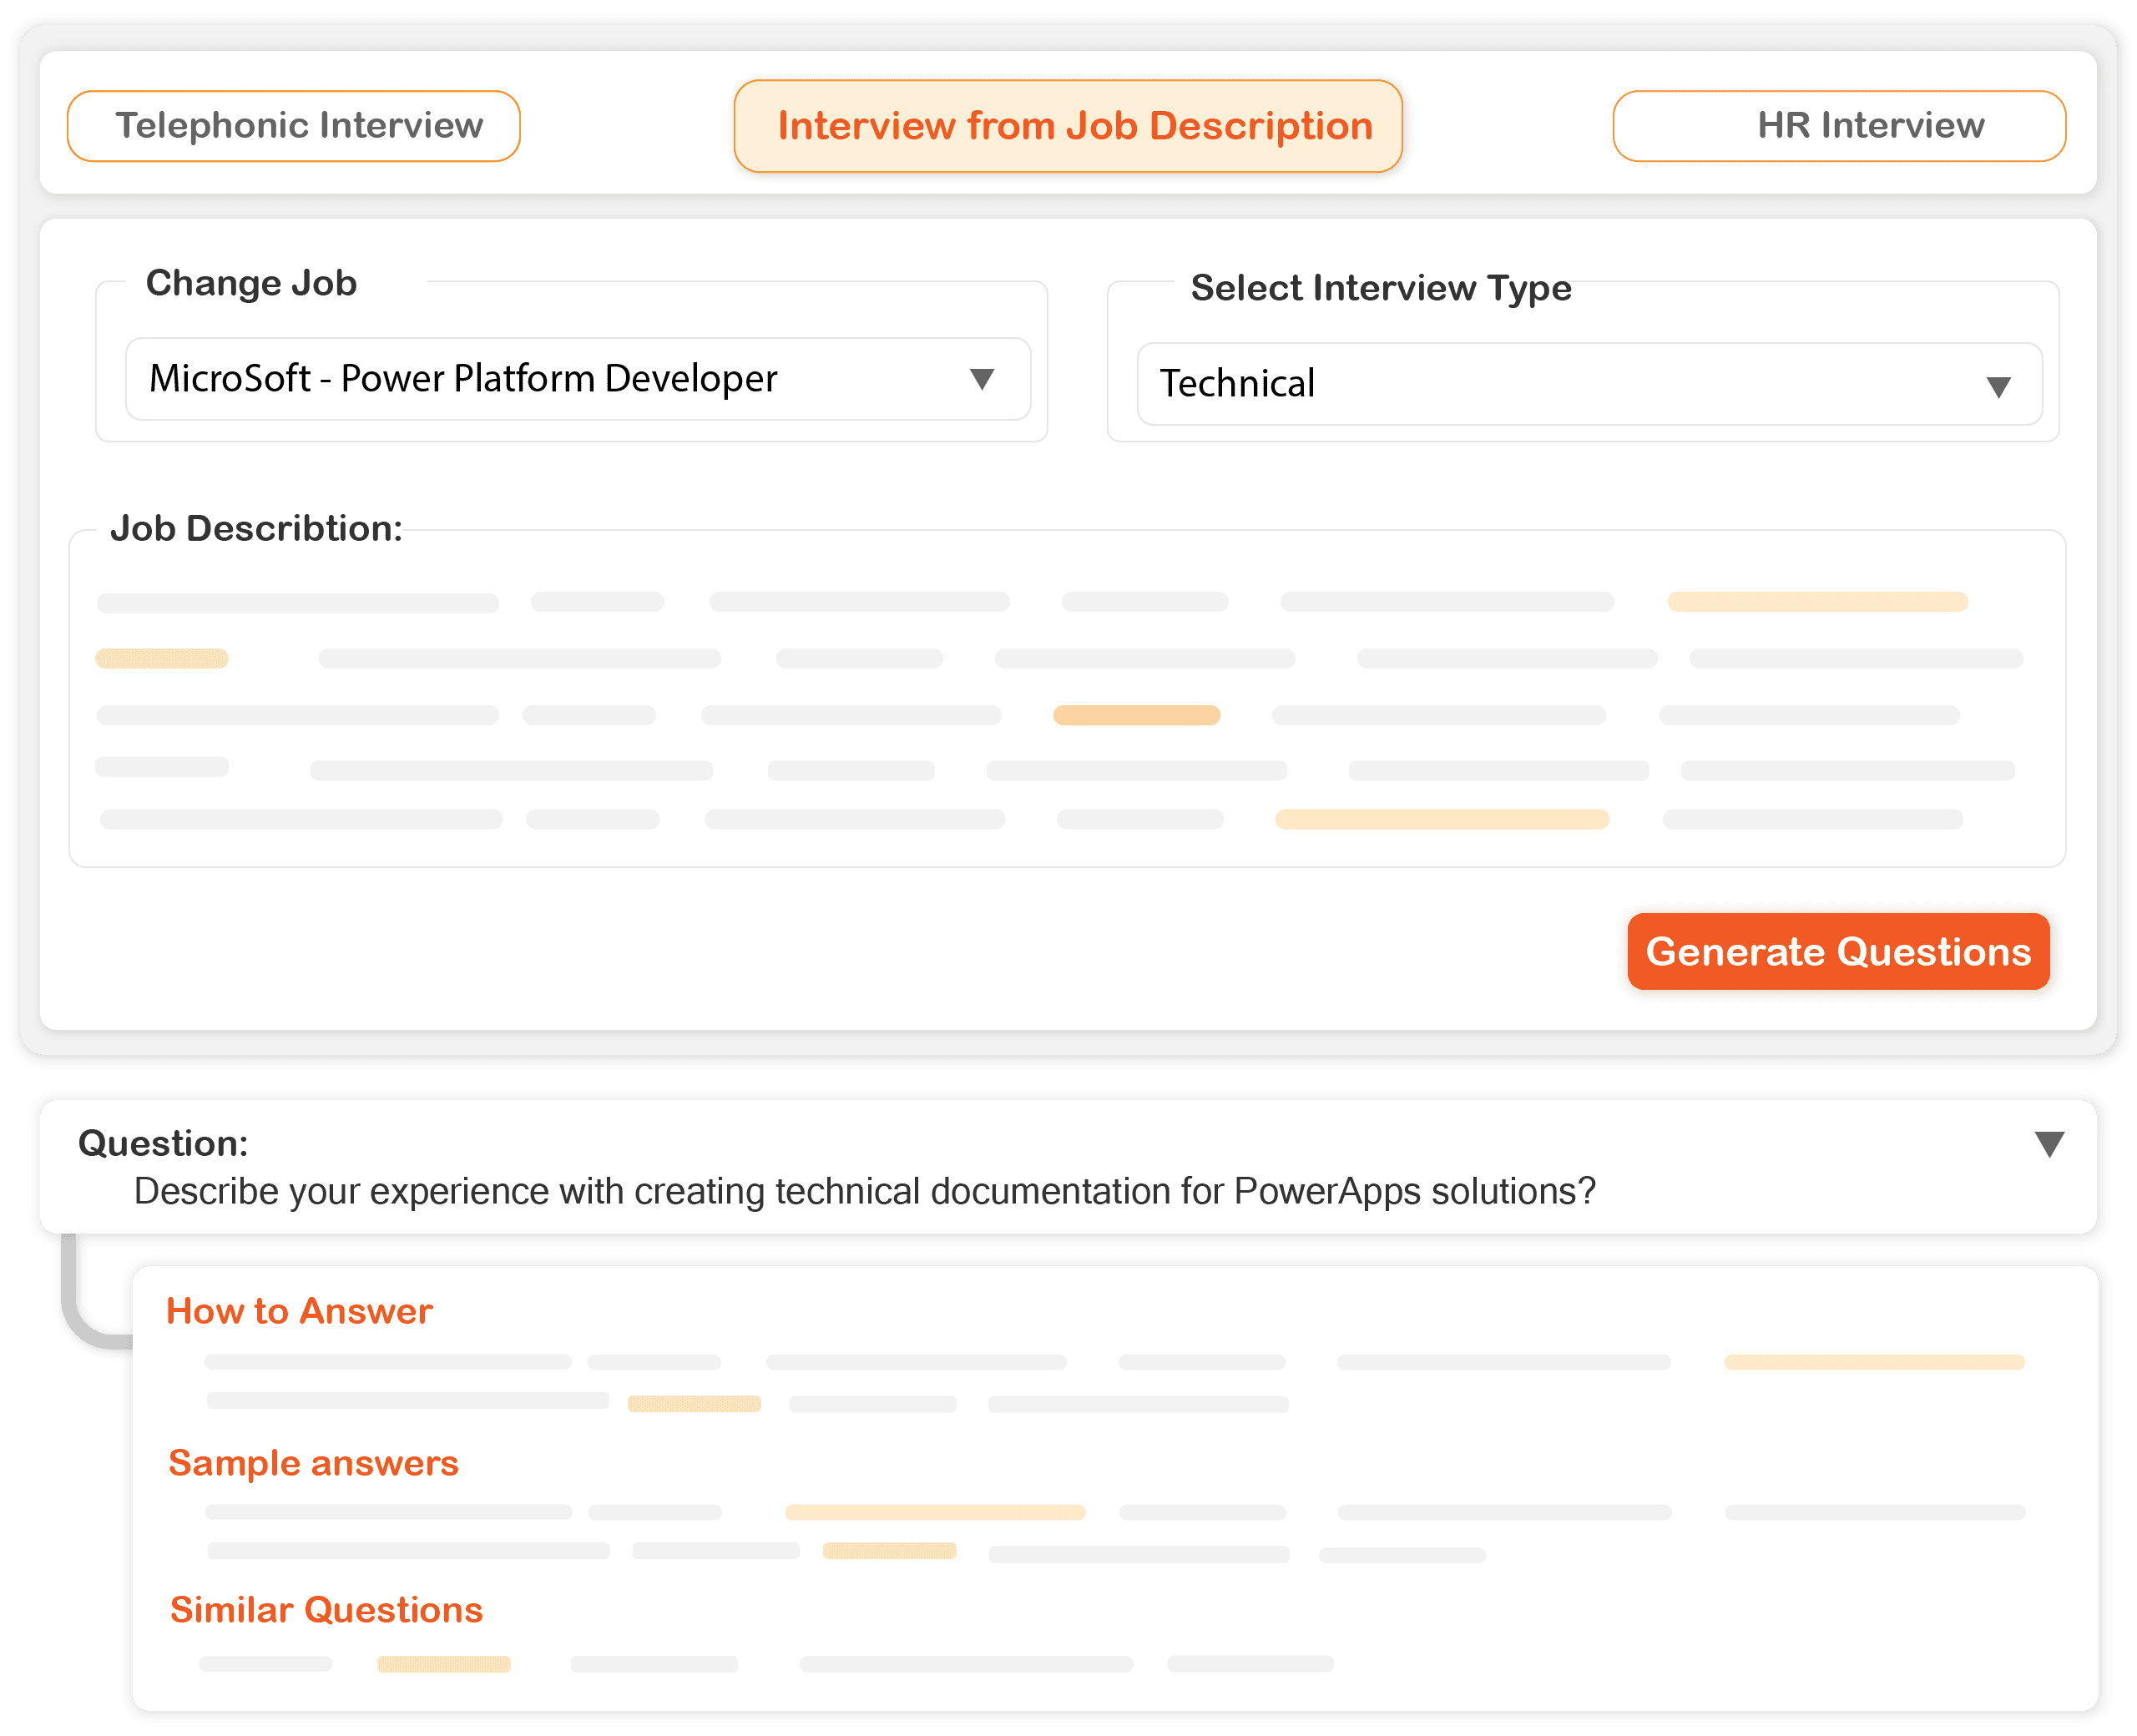This screenshot has width=2137, height=1736.
Task: Click the Change Job label
Action: click(251, 283)
